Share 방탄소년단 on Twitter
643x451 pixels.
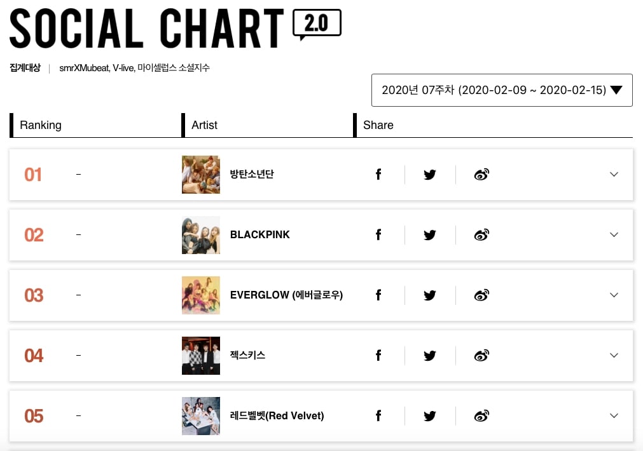coord(430,175)
